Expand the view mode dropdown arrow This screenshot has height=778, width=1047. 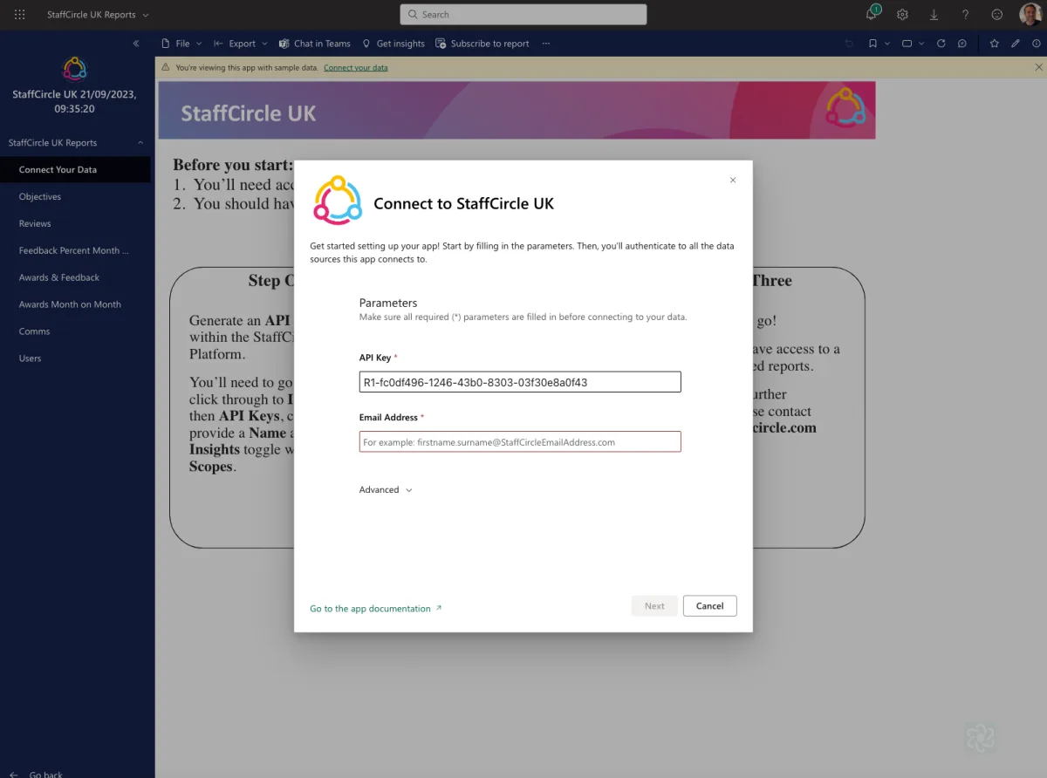(x=922, y=44)
